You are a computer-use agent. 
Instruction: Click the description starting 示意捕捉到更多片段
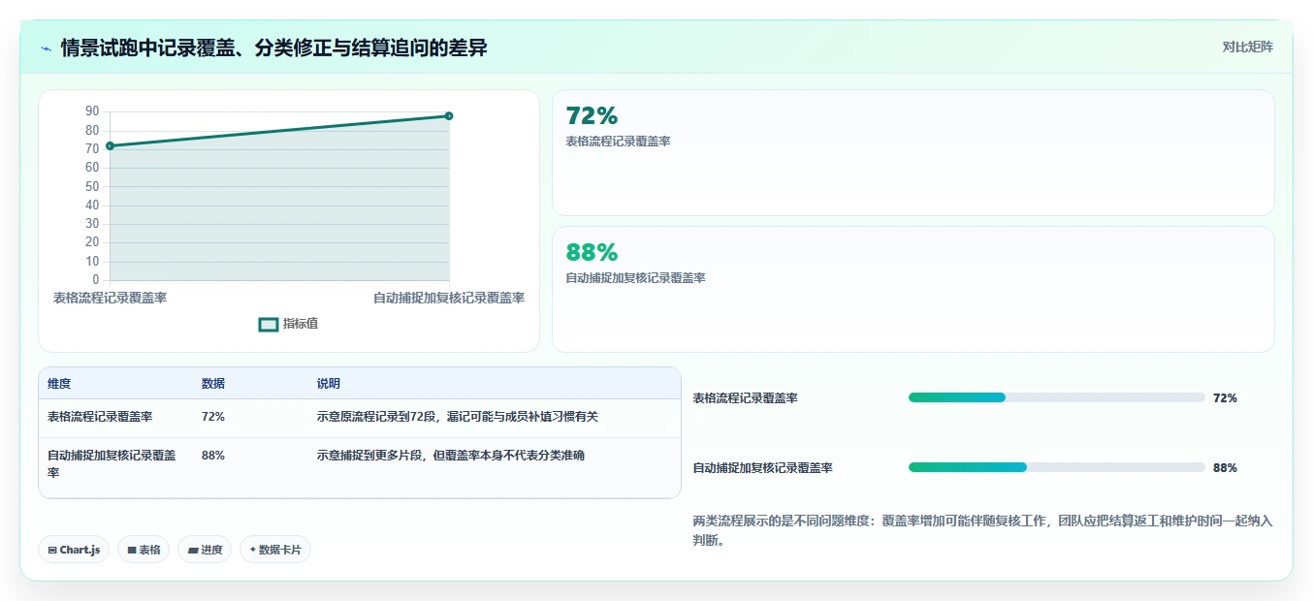click(451, 456)
